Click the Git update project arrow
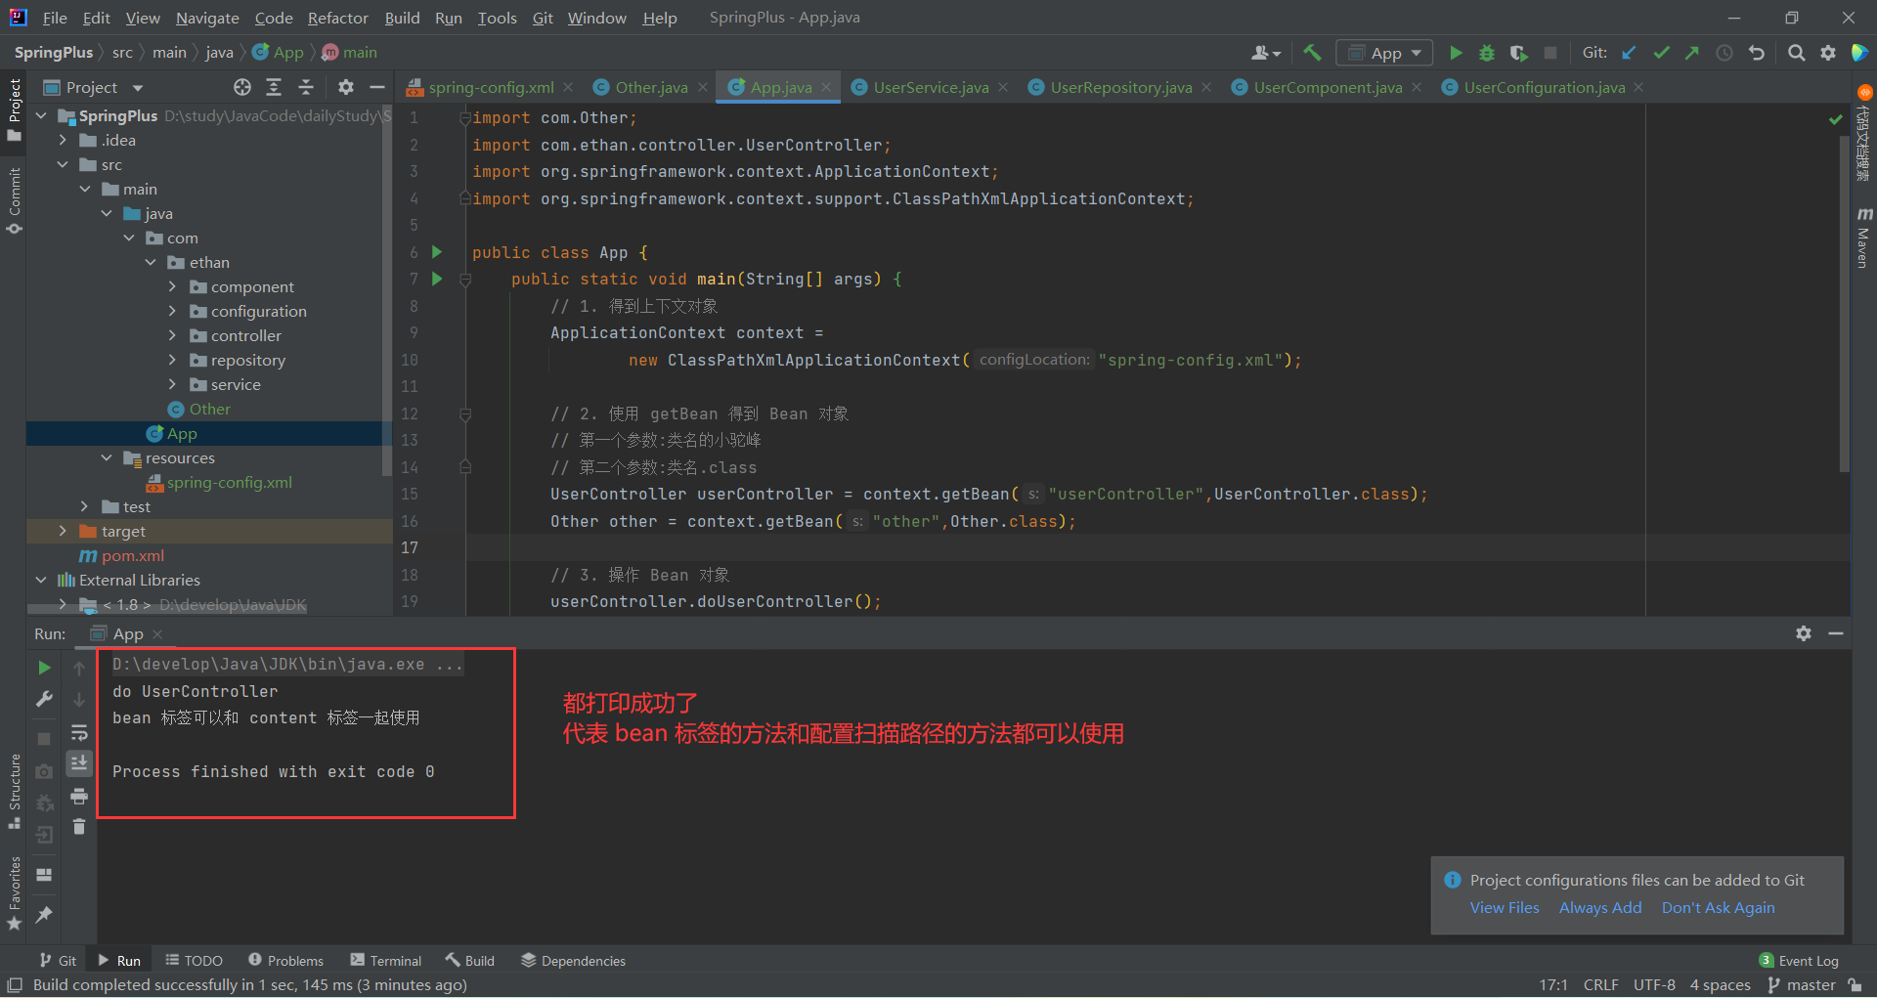This screenshot has height=998, width=1877. point(1629,53)
